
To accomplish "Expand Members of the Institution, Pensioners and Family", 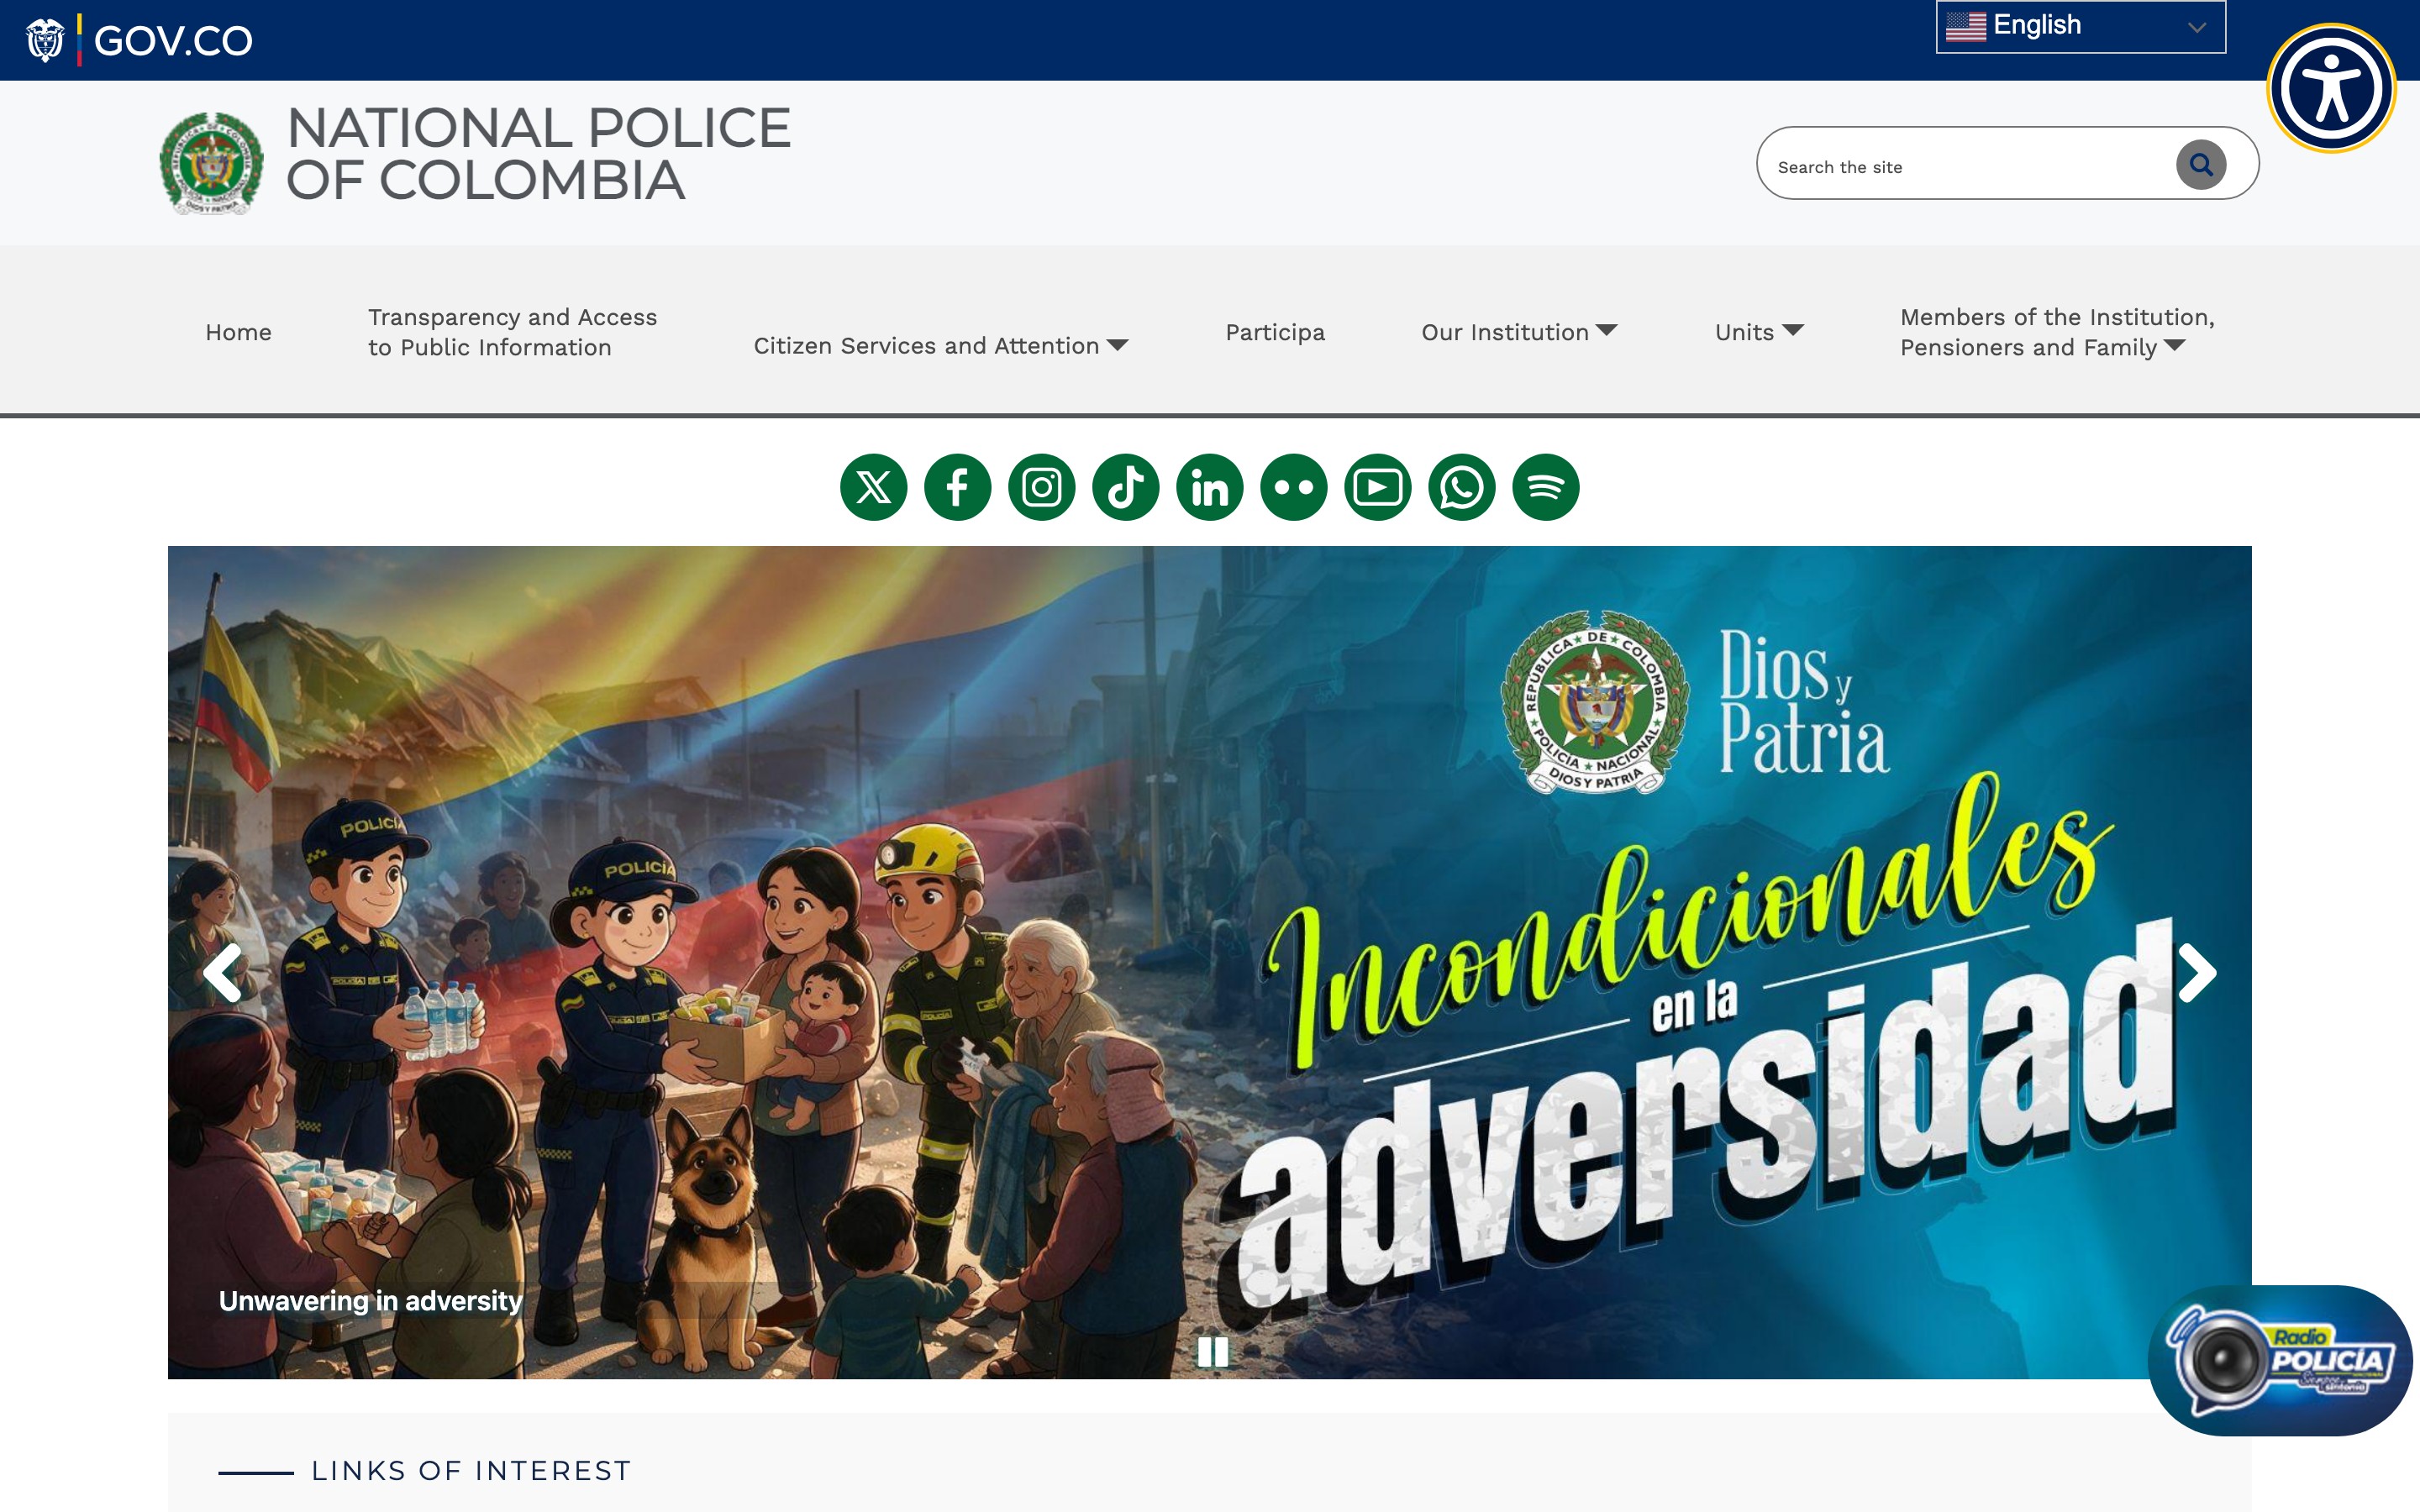I will click(x=2057, y=332).
